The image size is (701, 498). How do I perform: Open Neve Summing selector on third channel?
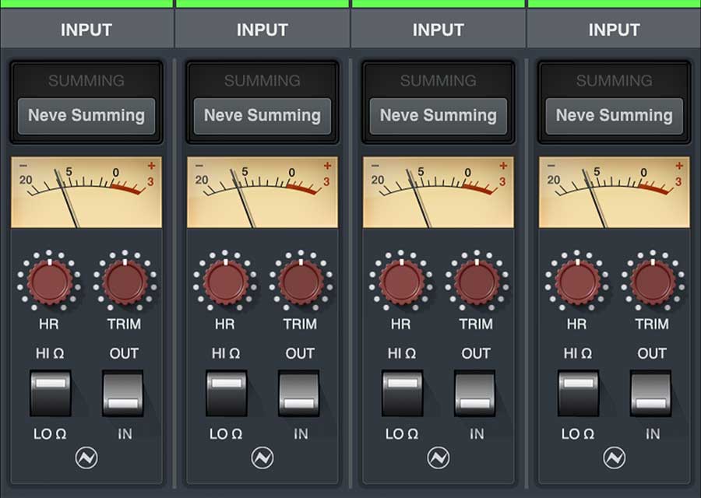pos(438,116)
